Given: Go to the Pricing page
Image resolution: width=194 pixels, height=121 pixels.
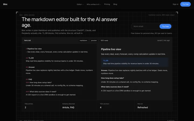Looking at the screenshot, I should point(107,4).
